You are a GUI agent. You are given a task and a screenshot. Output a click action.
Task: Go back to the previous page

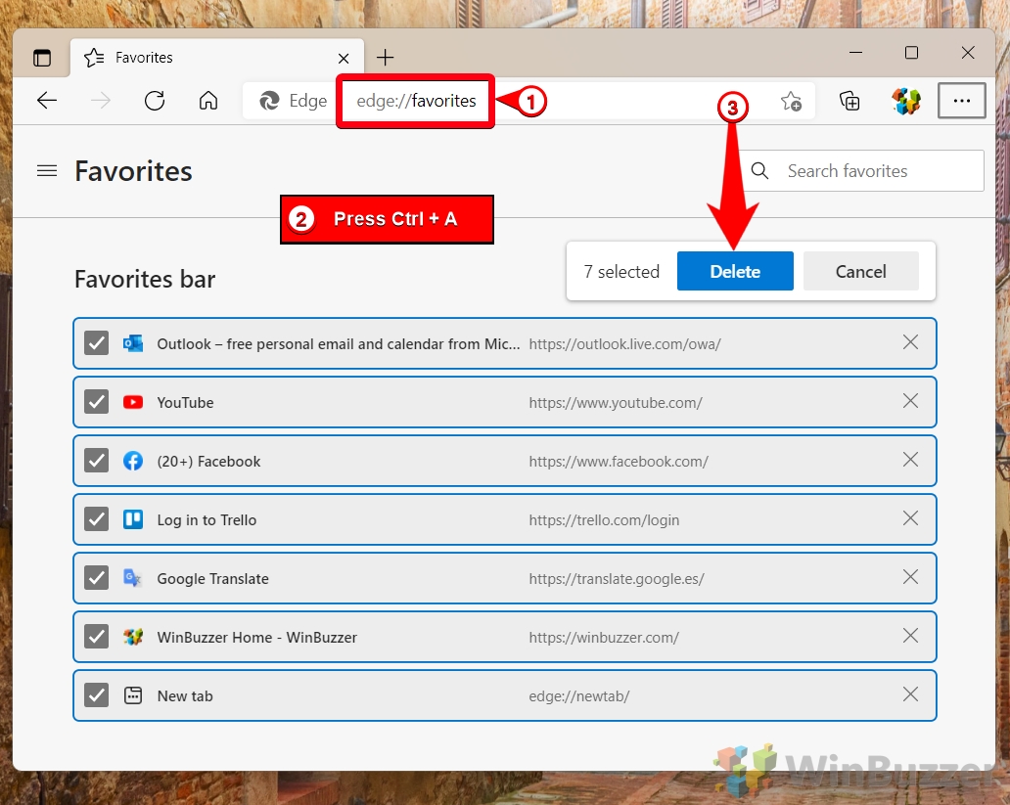[x=47, y=101]
